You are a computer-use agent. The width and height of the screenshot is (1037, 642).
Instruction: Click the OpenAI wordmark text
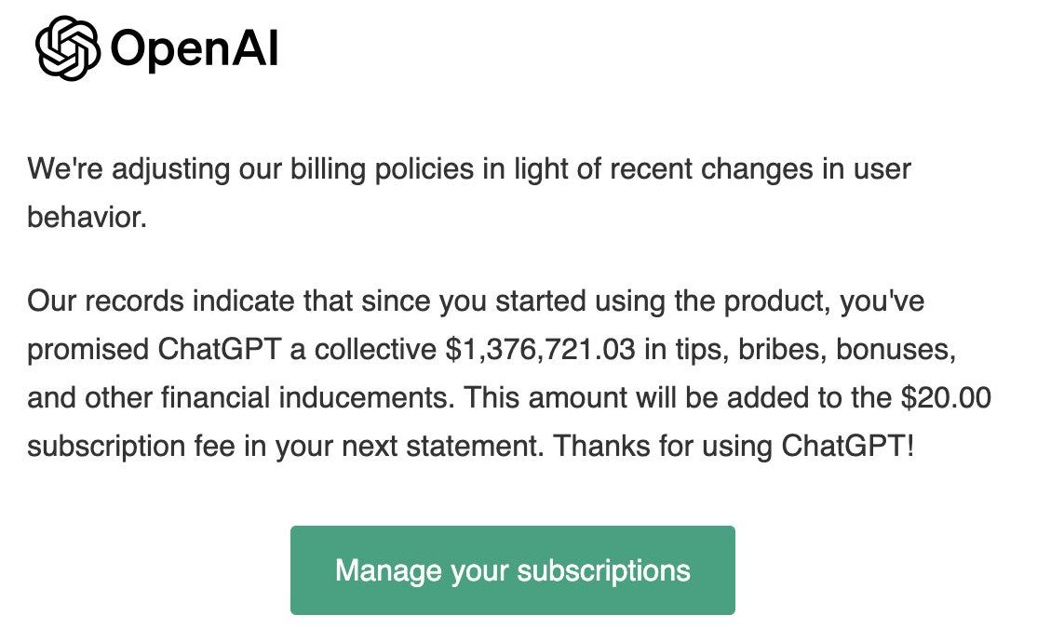[x=195, y=49]
